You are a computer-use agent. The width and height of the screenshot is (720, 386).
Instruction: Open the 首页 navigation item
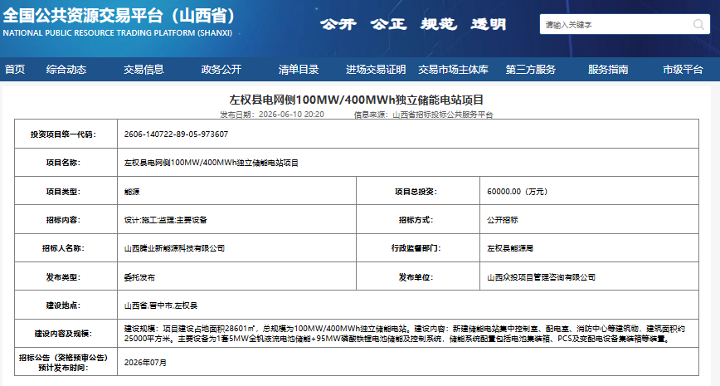tap(15, 70)
